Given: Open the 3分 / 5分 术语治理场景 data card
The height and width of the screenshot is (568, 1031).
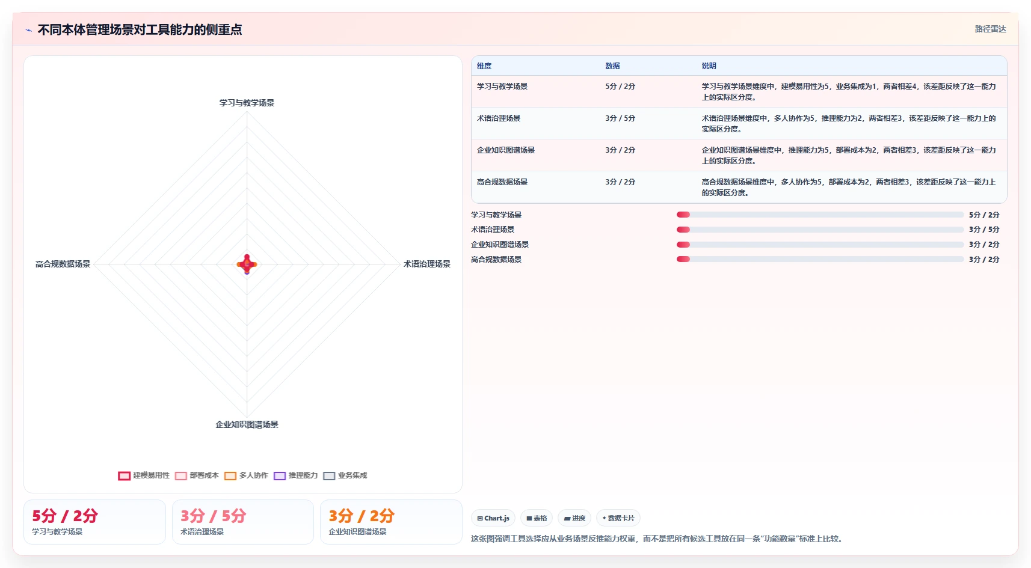Looking at the screenshot, I should (x=243, y=522).
